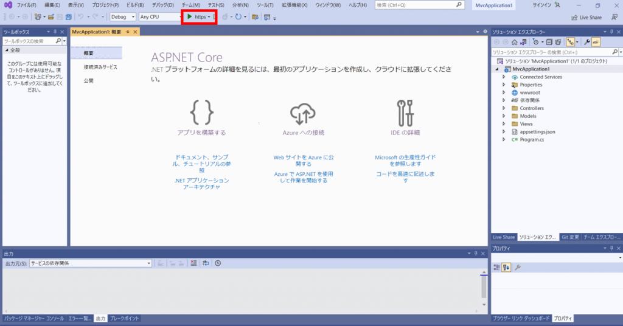Click the Open File folder icon in toolbar
The height and width of the screenshot is (326, 623).
[51, 17]
